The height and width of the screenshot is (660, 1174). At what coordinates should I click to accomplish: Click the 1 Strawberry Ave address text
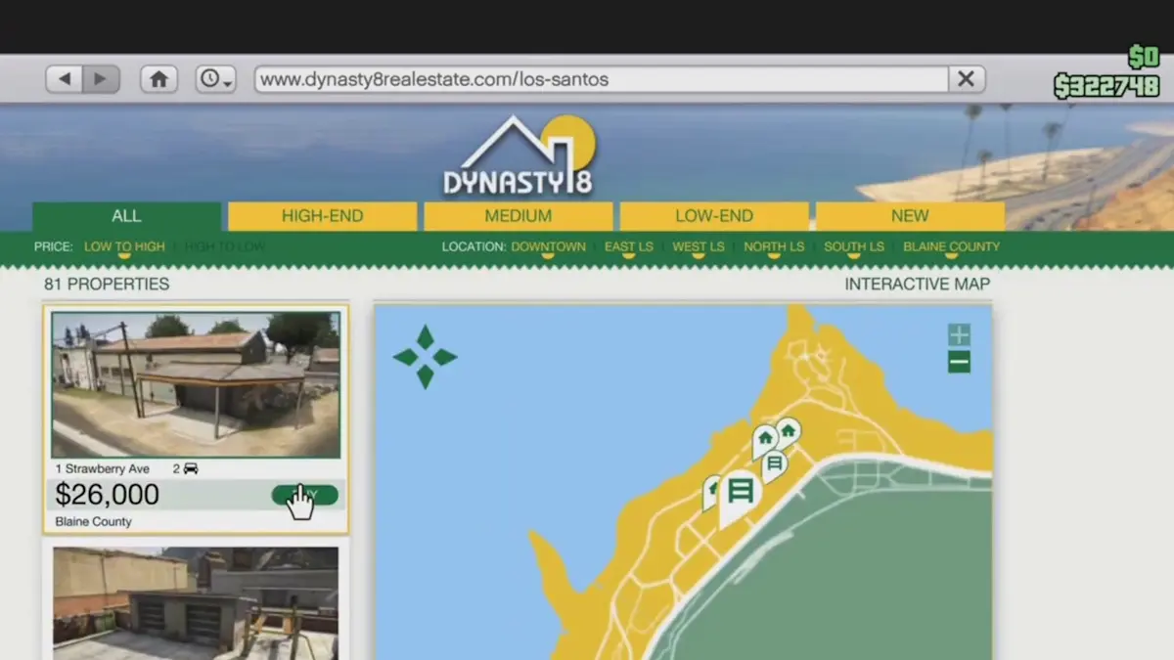click(x=102, y=469)
